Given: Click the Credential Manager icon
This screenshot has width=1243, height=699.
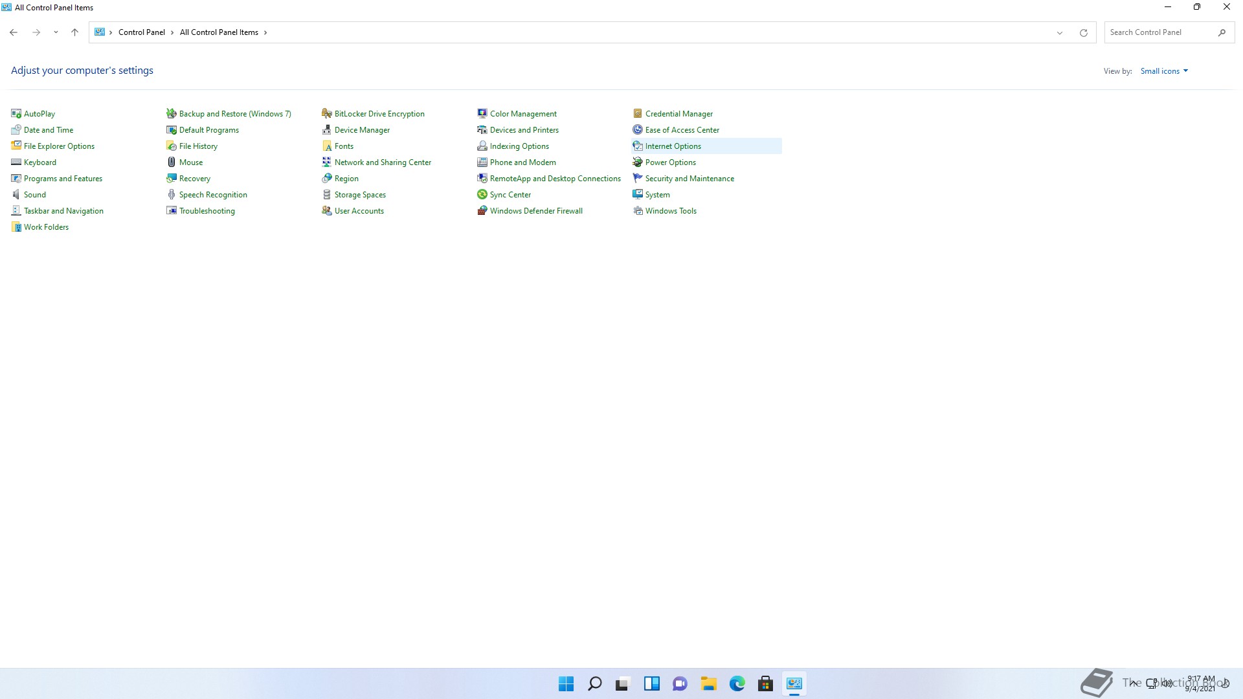Looking at the screenshot, I should point(638,113).
